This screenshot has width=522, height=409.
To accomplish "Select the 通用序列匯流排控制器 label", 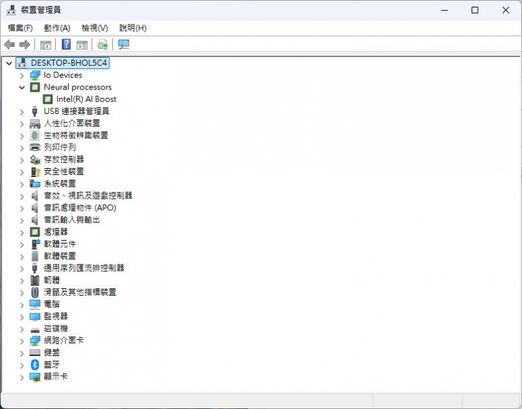I will click(84, 268).
